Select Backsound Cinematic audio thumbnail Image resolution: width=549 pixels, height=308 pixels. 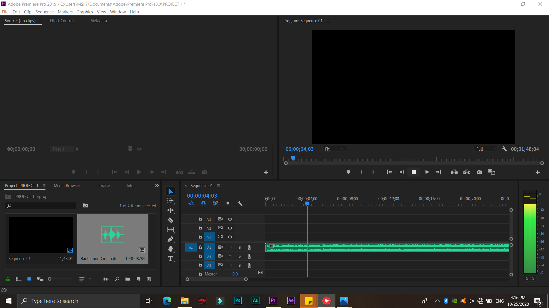point(113,234)
